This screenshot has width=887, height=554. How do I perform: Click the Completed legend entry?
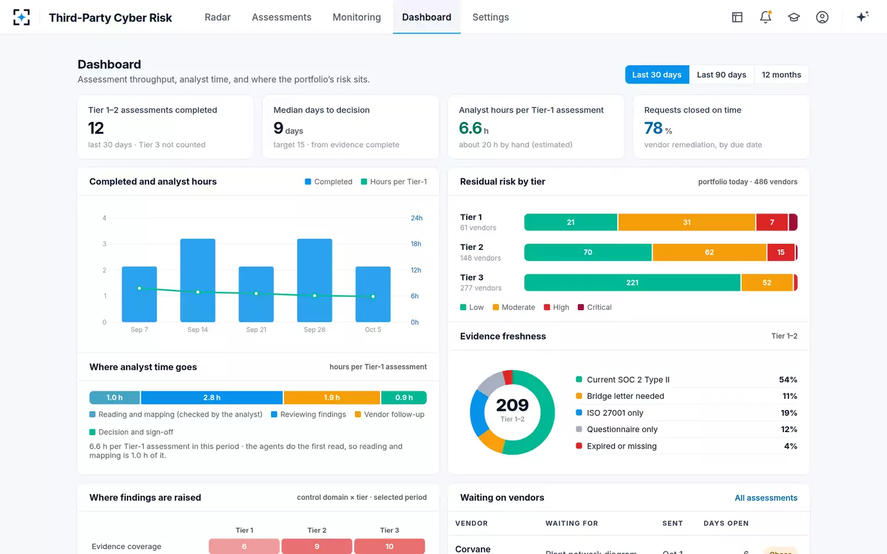point(329,182)
